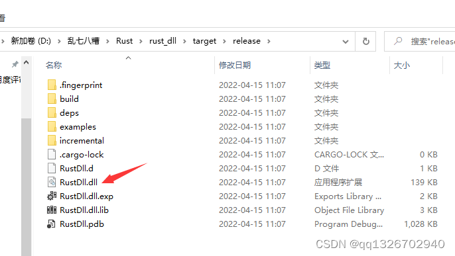
Task: Click the Exports Library ... type cell
Action: tap(348, 196)
